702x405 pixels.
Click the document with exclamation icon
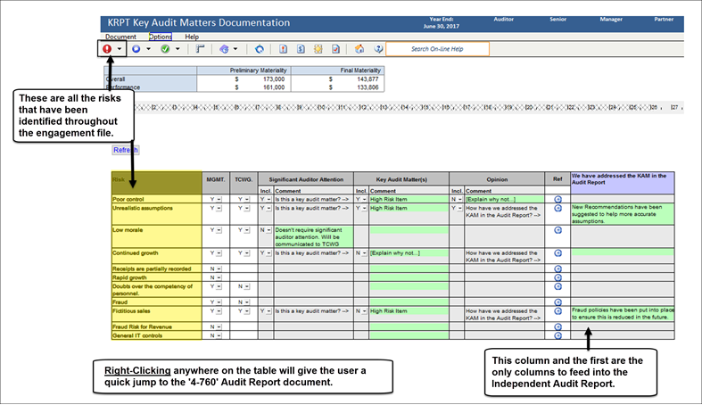(284, 49)
